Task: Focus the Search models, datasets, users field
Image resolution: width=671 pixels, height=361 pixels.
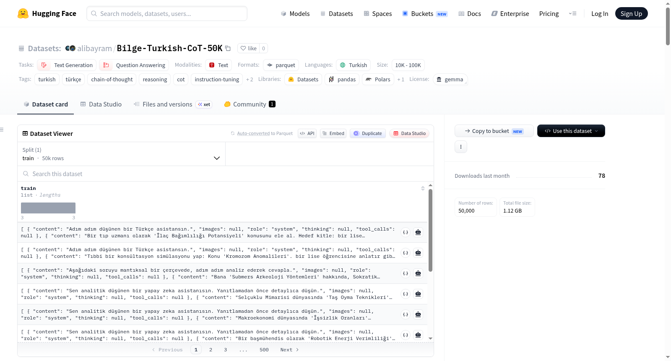Action: tap(167, 13)
